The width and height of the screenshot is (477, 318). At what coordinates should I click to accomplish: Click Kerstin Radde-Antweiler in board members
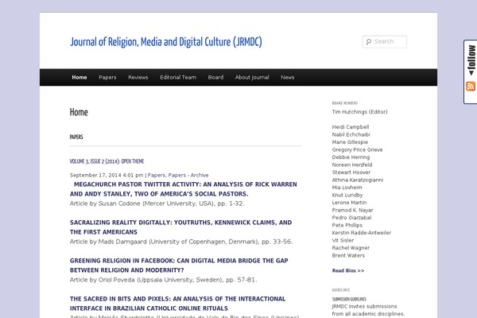[x=362, y=233]
